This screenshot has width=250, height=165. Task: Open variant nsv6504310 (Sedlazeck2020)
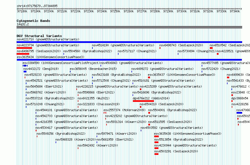(162, 104)
